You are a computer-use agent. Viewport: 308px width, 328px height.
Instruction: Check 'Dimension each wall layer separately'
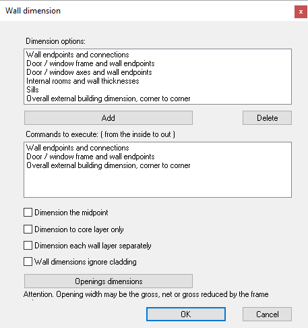pyautogui.click(x=28, y=246)
